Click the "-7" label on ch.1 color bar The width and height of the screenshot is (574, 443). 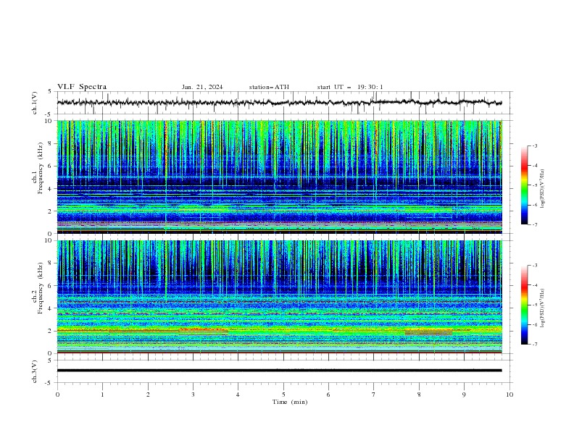coord(534,224)
